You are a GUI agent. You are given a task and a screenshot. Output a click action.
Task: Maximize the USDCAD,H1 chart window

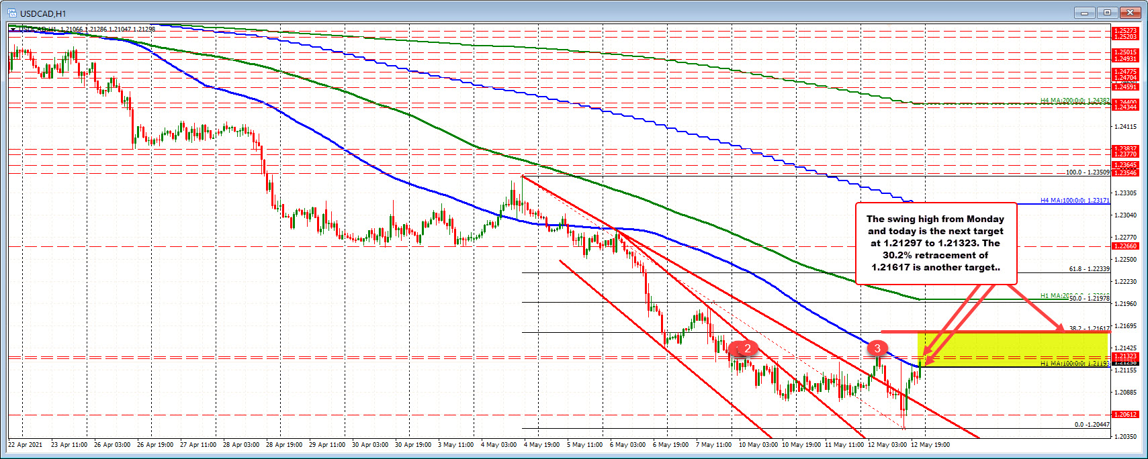[1108, 13]
